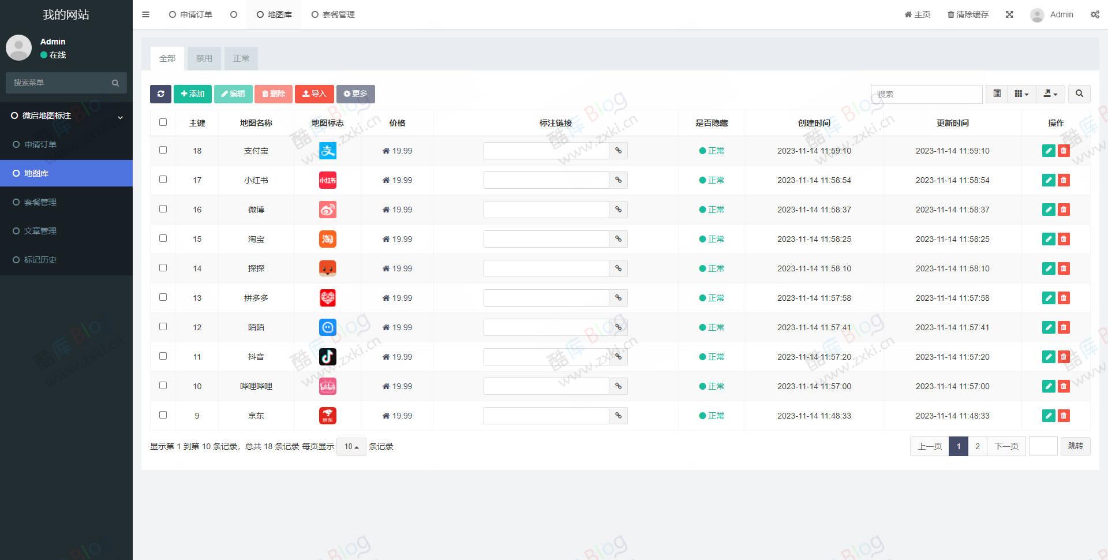Image resolution: width=1108 pixels, height=560 pixels.
Task: Check the select-all checkbox in table header
Action: pos(163,122)
